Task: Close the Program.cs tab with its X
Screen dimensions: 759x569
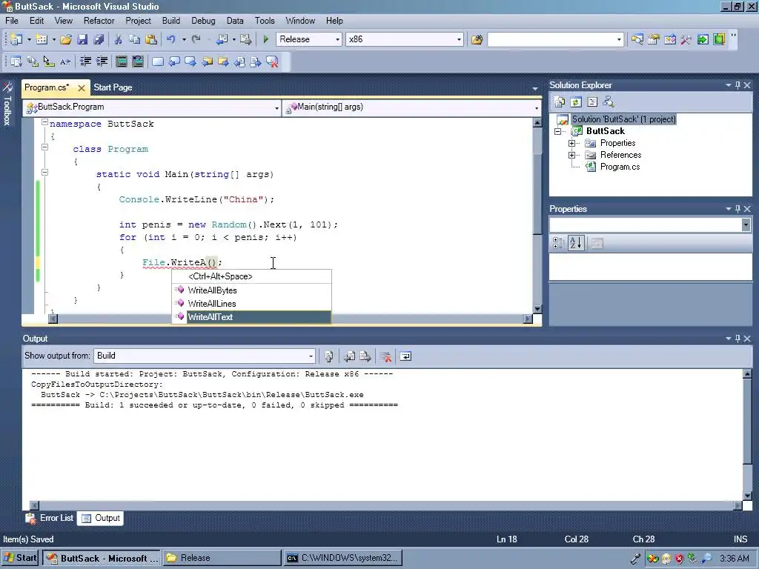Action: (x=82, y=88)
